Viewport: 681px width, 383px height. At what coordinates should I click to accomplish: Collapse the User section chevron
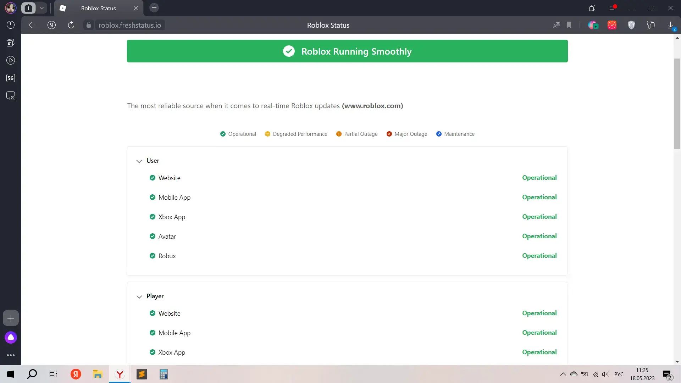click(139, 161)
